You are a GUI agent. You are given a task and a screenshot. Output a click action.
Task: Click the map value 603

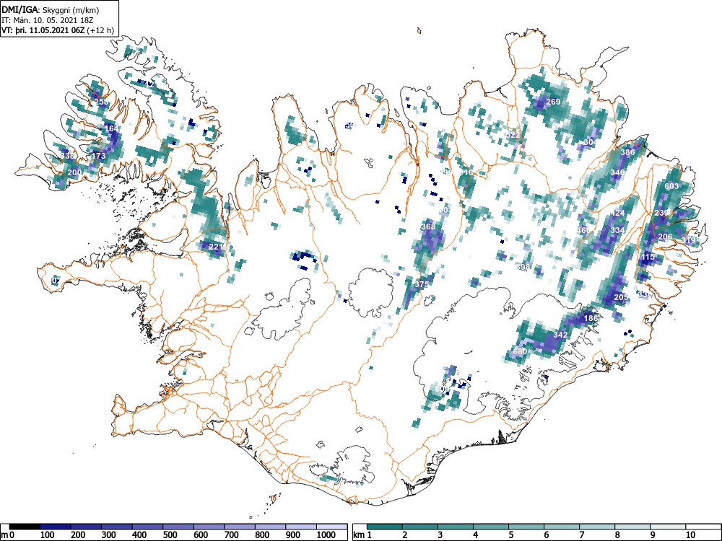(x=671, y=186)
